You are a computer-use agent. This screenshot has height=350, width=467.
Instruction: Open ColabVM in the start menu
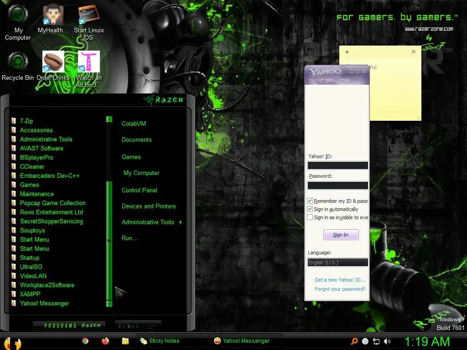pyautogui.click(x=134, y=124)
